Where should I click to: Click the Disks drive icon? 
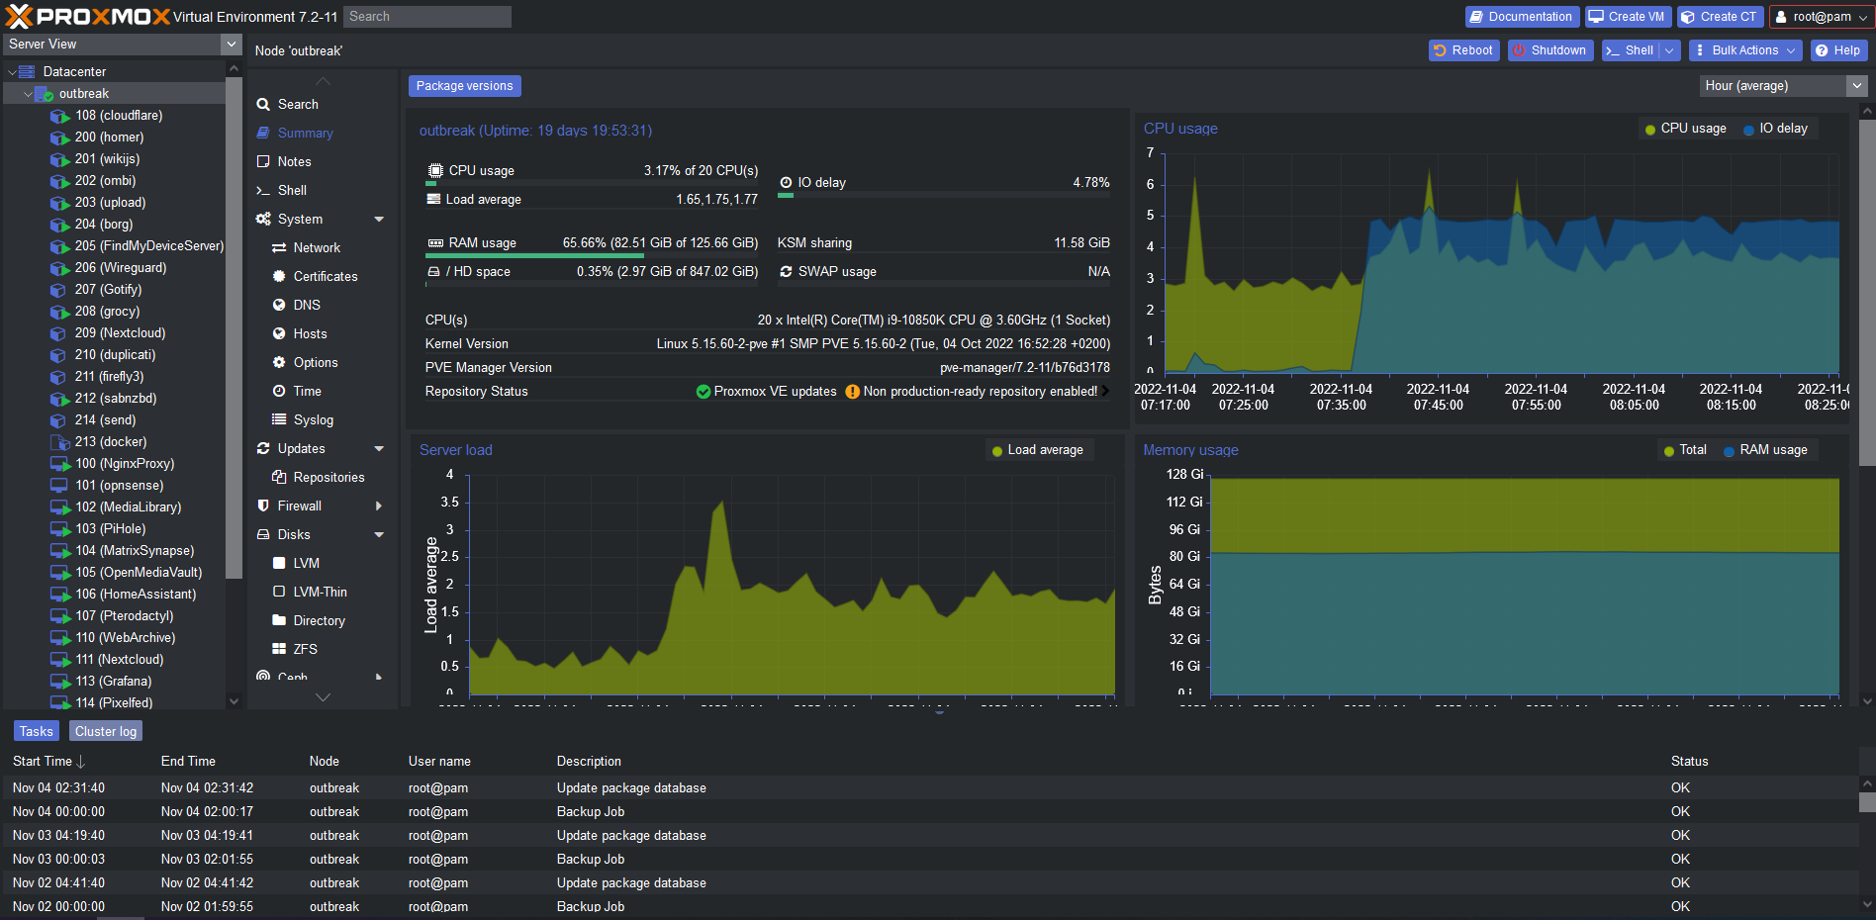click(x=263, y=534)
